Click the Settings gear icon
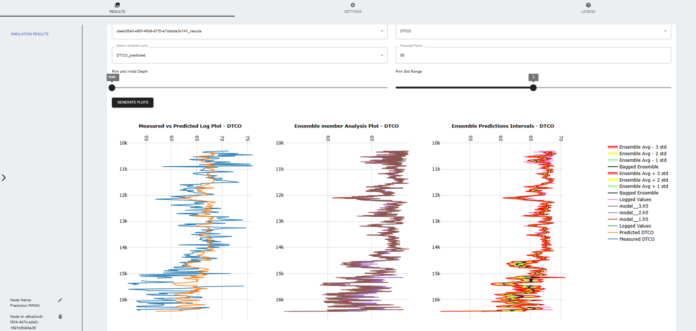The height and width of the screenshot is (331, 696). (353, 5)
